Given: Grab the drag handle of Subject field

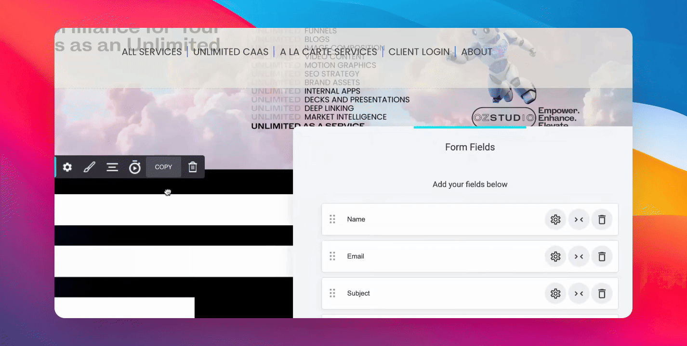Looking at the screenshot, I should point(332,293).
